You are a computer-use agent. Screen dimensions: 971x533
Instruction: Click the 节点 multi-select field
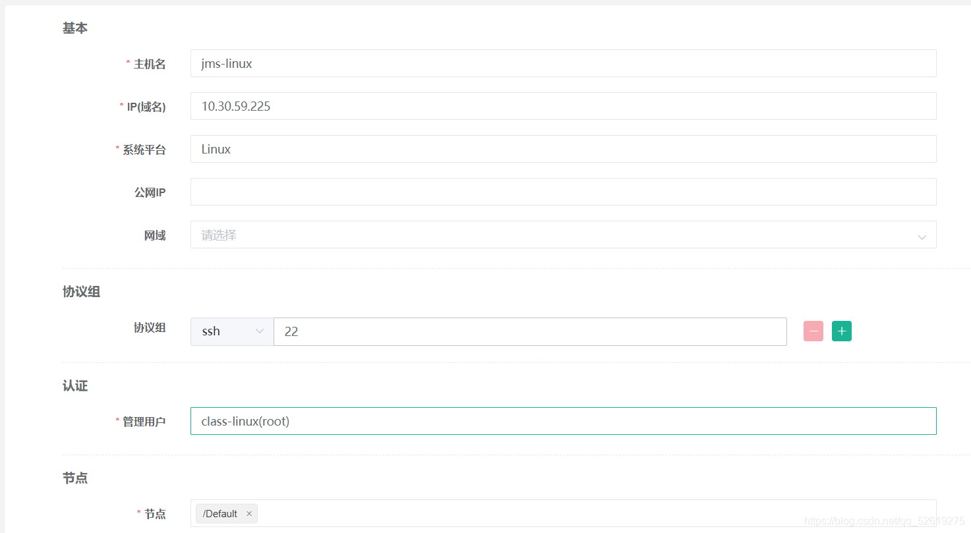tap(564, 513)
